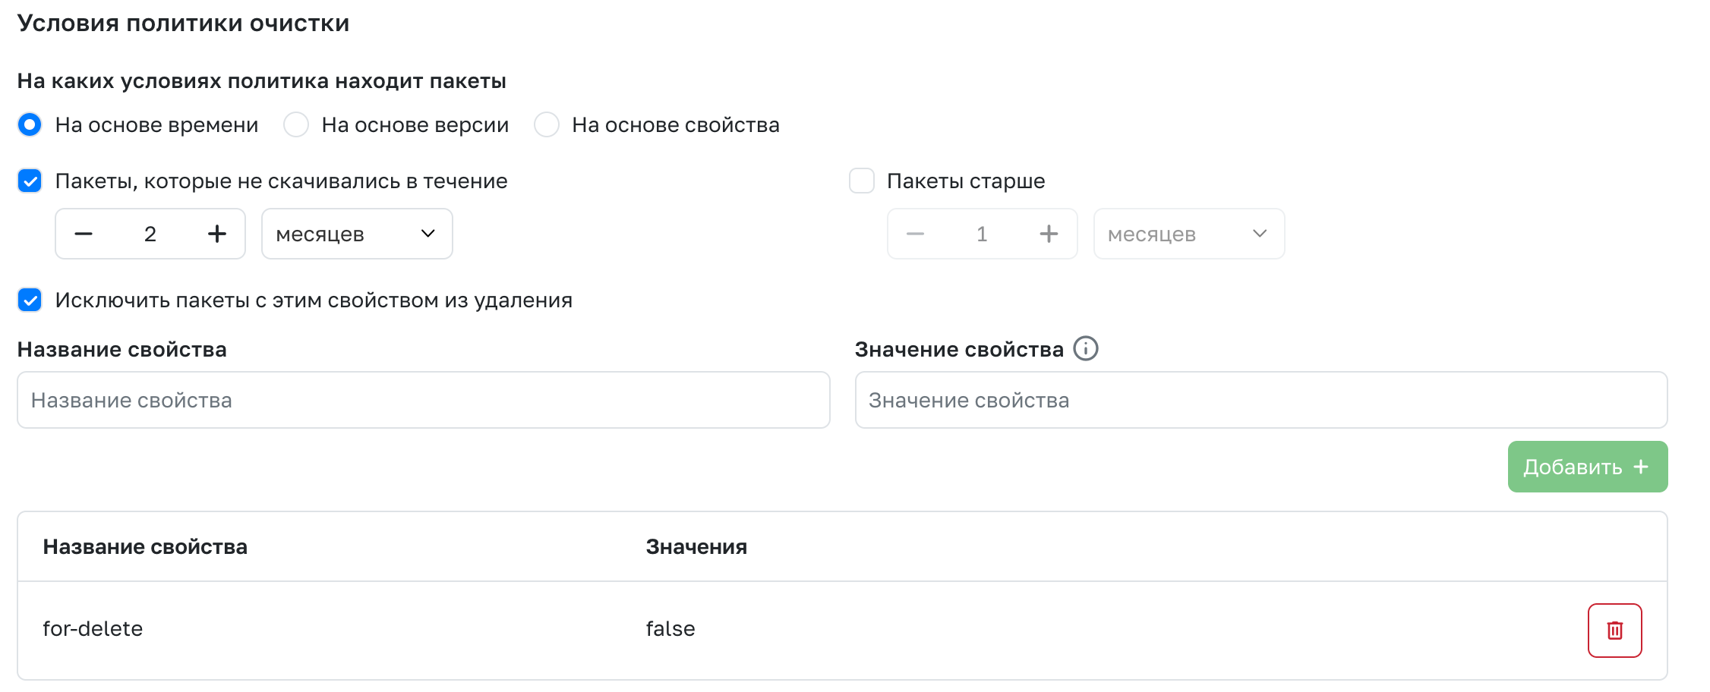The width and height of the screenshot is (1710, 692).
Task: Focus the Значение свойства input field
Action: tap(1260, 400)
